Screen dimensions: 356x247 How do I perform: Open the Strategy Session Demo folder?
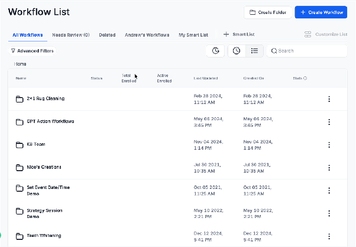coord(44,213)
